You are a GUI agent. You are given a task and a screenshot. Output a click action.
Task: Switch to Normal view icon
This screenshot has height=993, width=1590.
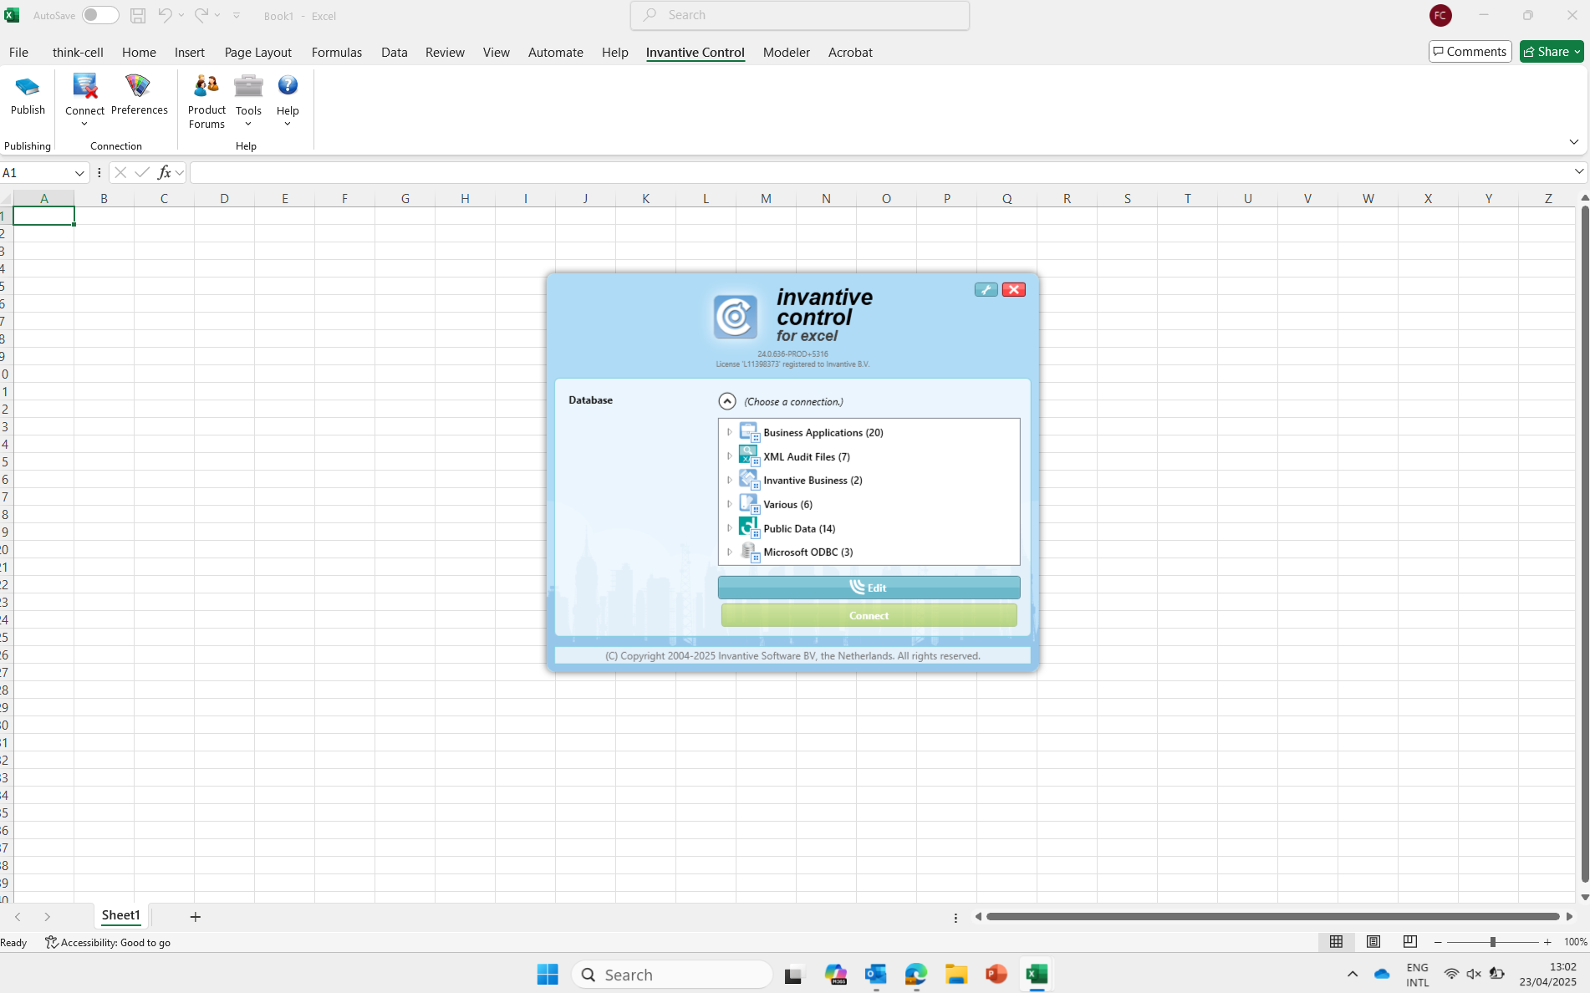[x=1336, y=942]
